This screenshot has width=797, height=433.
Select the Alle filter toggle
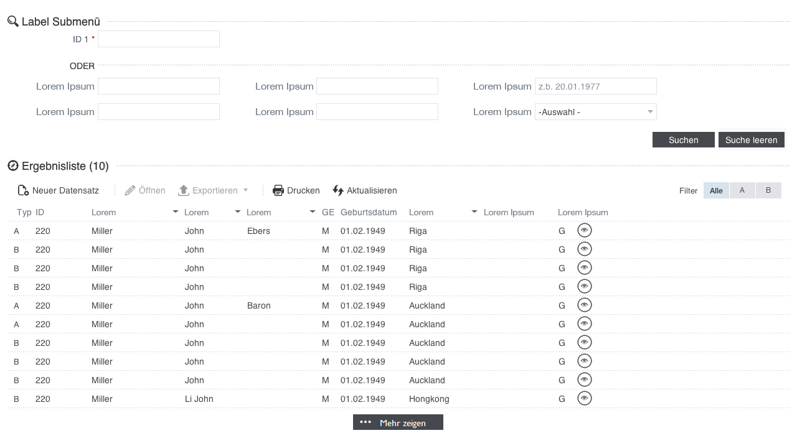tap(716, 190)
